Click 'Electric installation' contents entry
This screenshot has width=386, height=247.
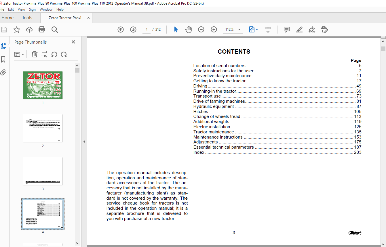point(277,127)
